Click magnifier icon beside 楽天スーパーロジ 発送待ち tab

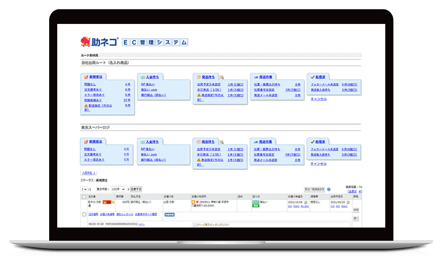(222, 142)
